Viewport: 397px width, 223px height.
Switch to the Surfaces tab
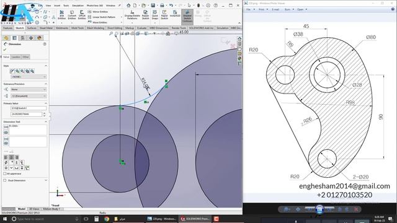pos(32,28)
